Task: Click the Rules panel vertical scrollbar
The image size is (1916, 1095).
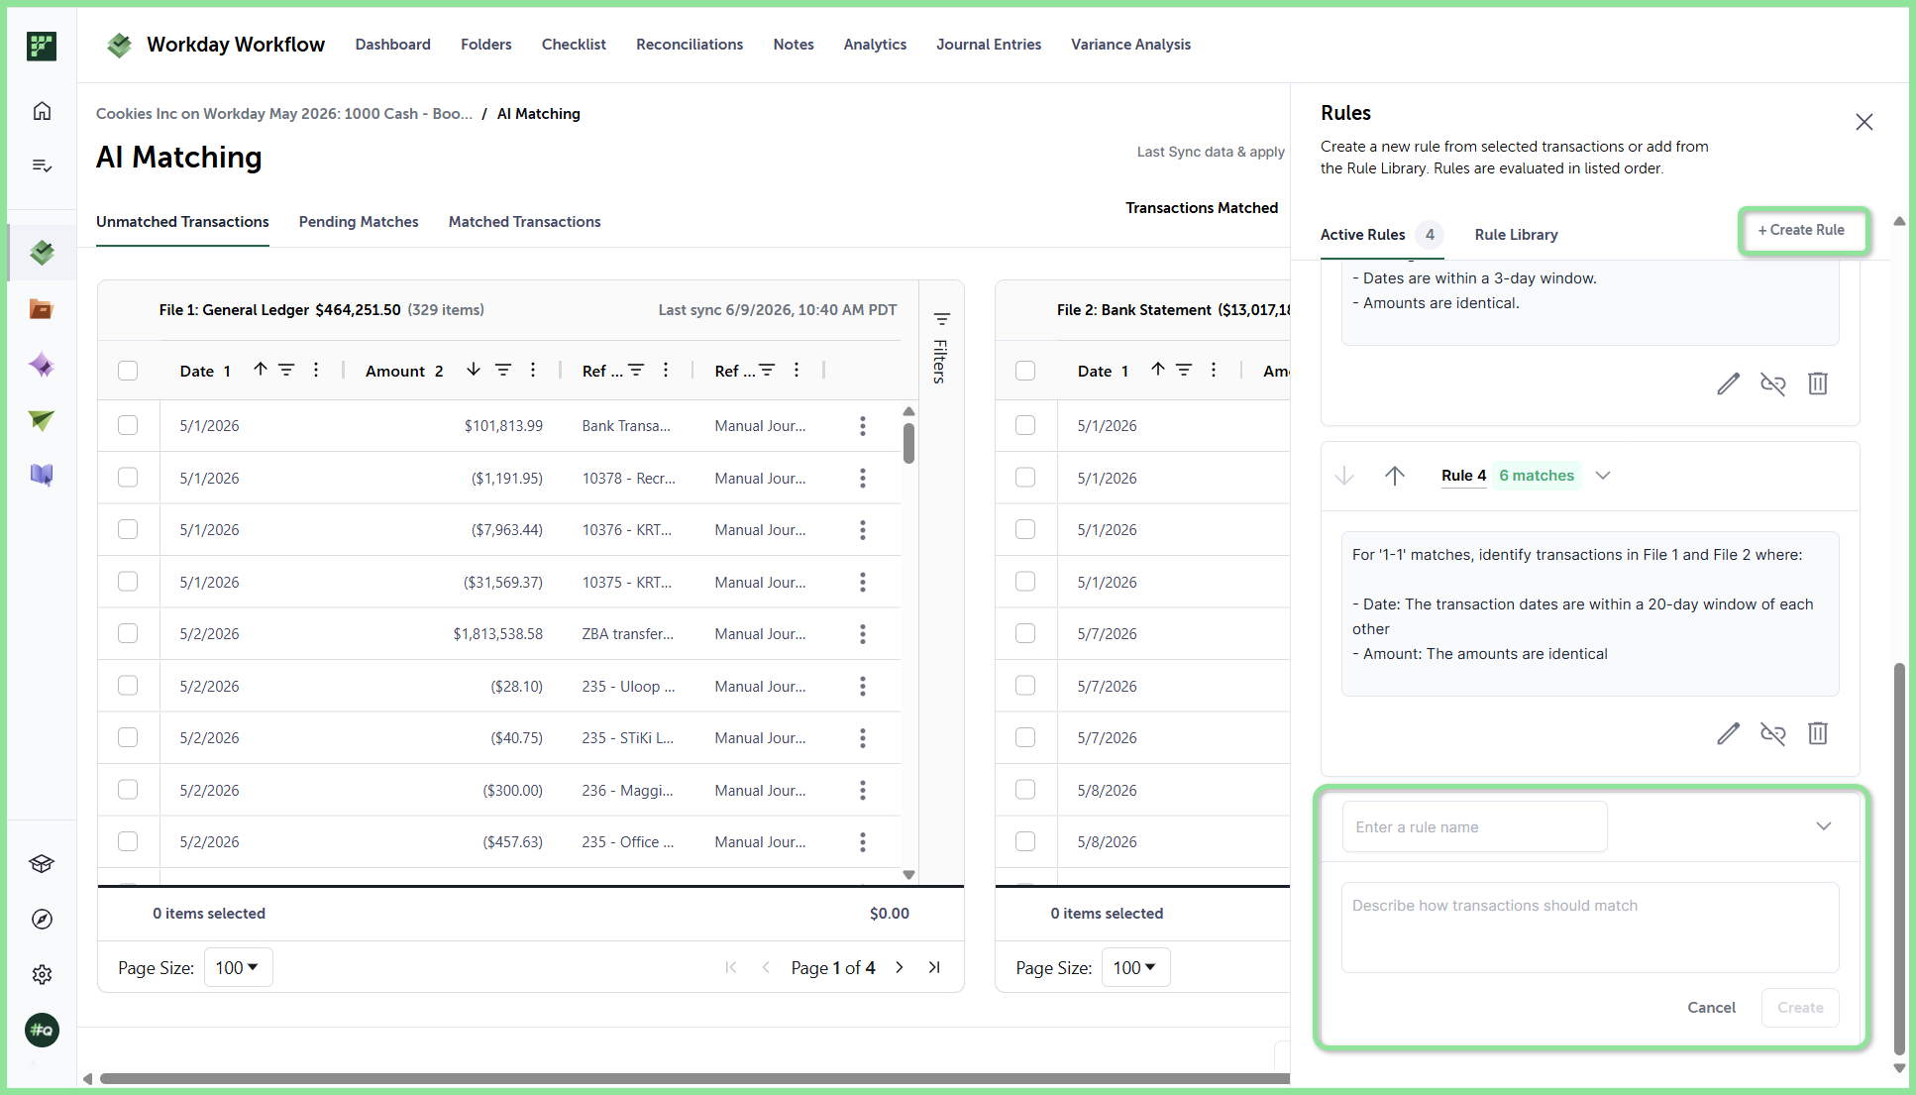Action: click(1899, 859)
